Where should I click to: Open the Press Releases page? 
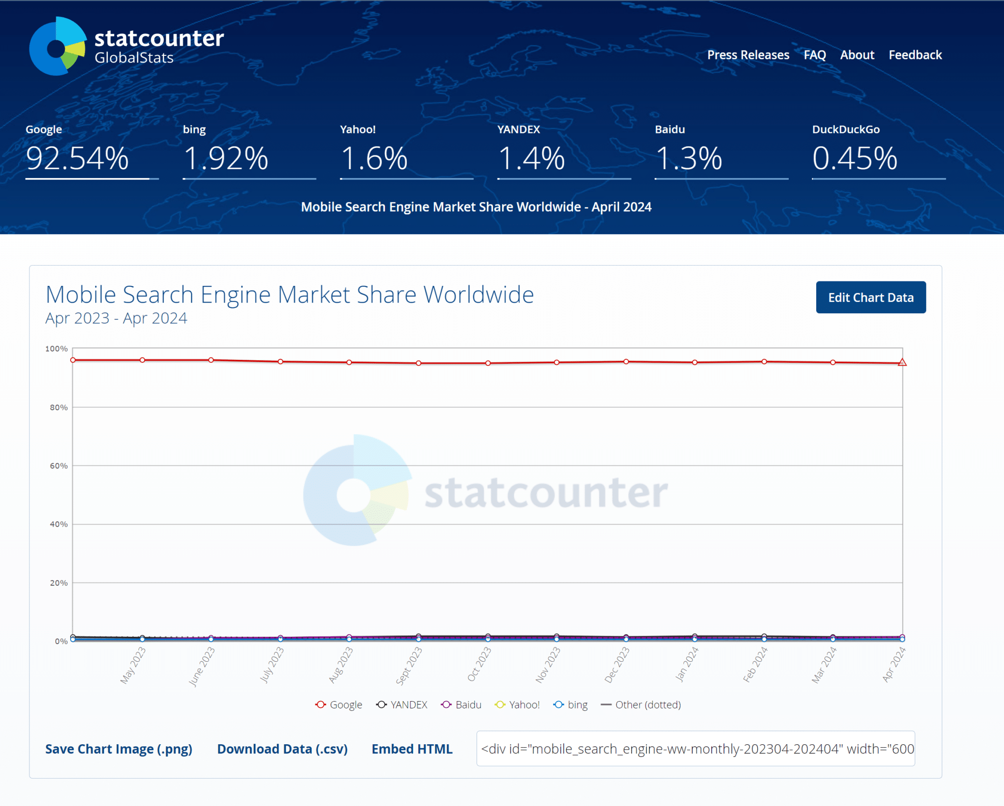748,55
